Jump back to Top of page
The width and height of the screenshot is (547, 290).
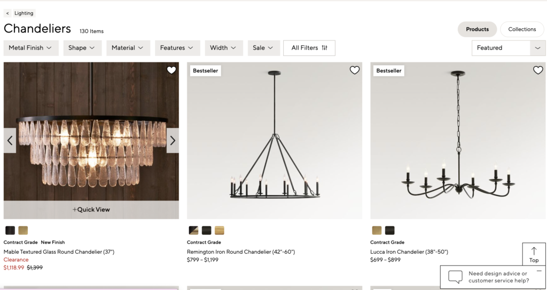pyautogui.click(x=534, y=254)
